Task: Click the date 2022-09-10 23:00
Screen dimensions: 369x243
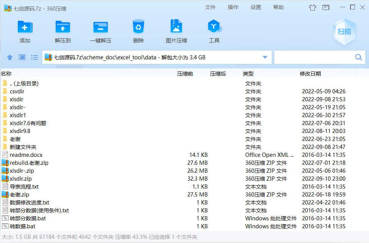Action: [324, 179]
